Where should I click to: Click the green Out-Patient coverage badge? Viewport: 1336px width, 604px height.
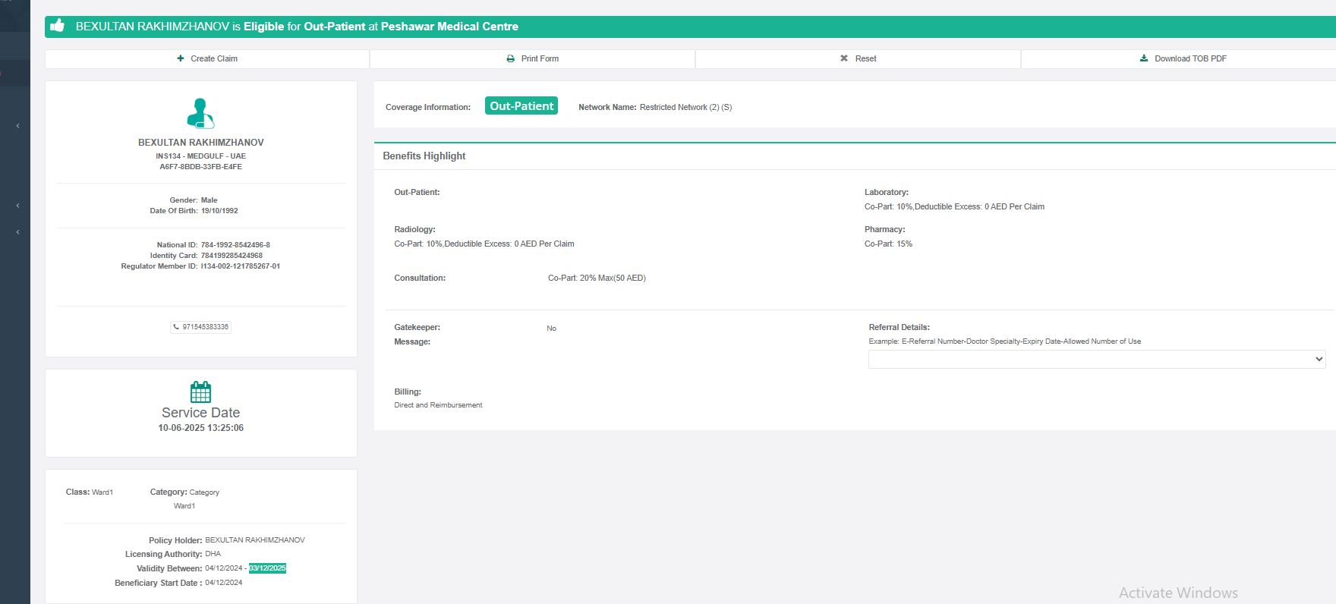tap(521, 106)
